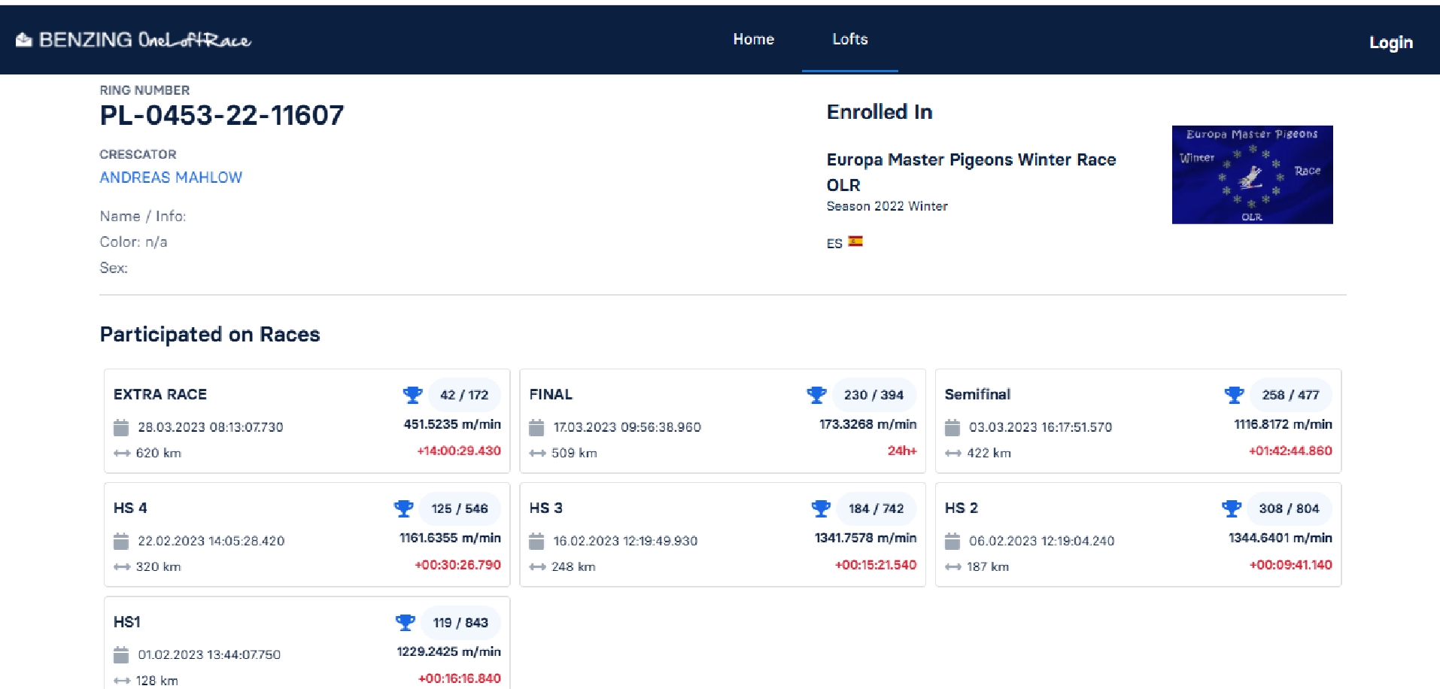Click the trophy icon in Semifinal card

pos(1234,395)
